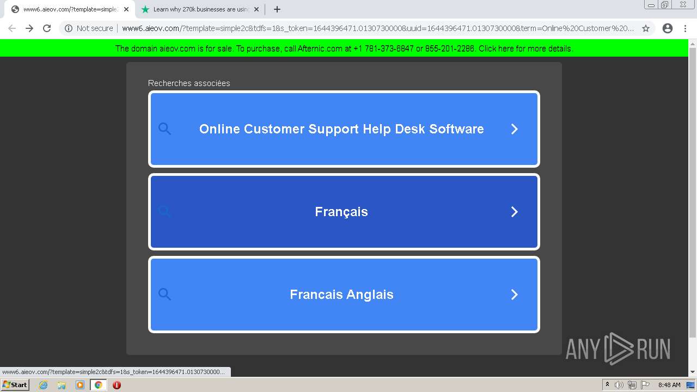This screenshot has height=392, width=697.
Task: Click the browser back arrow
Action: click(x=12, y=28)
